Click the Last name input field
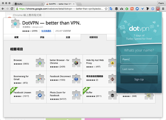The height and width of the screenshot is (120, 166). click(139, 69)
